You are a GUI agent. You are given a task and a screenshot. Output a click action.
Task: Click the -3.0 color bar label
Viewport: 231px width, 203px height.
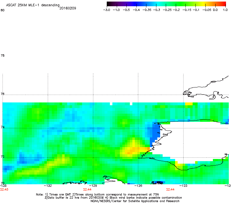pos(106,10)
